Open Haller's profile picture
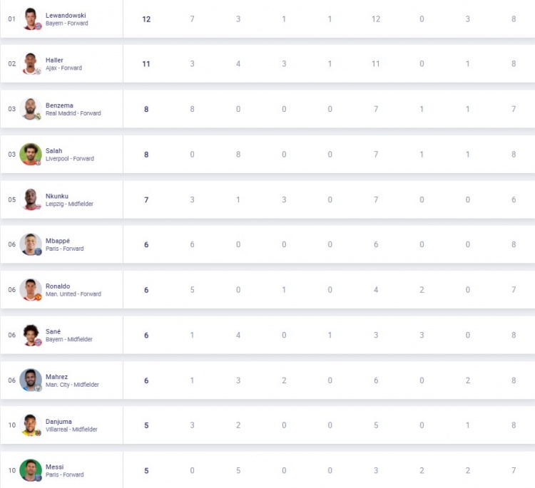Image resolution: width=535 pixels, height=488 pixels. 31,63
